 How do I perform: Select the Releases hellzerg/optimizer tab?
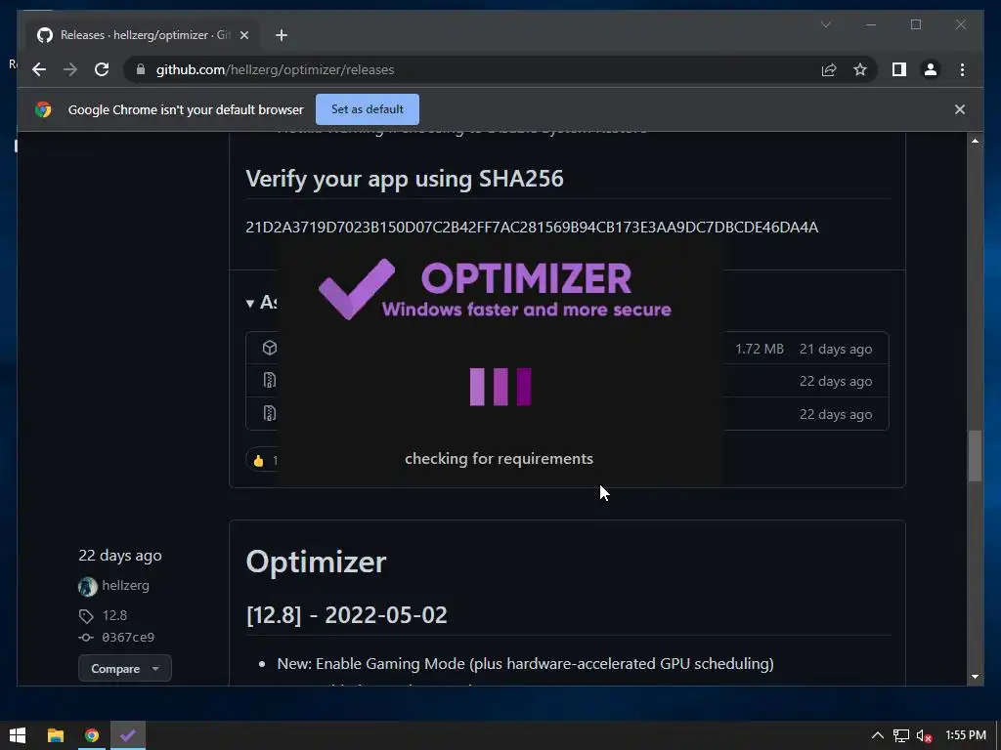pyautogui.click(x=143, y=35)
